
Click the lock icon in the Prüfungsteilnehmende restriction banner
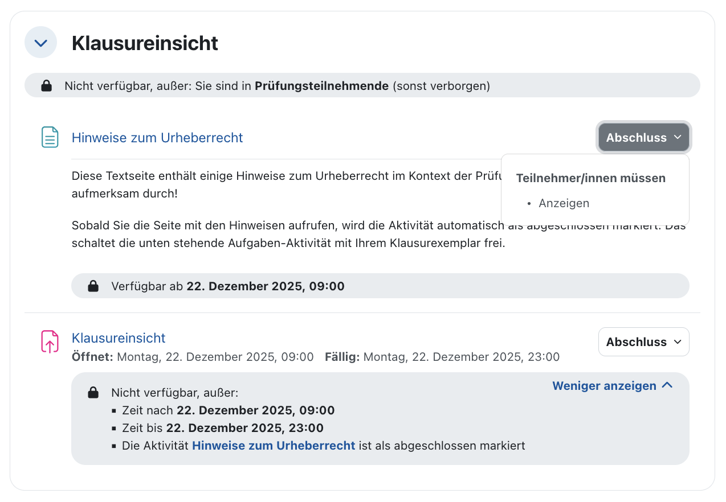[46, 85]
